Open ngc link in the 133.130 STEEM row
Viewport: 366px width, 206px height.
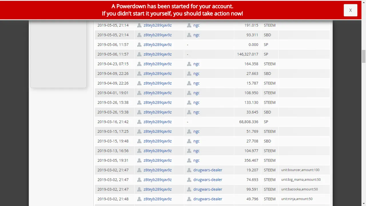coord(196,102)
